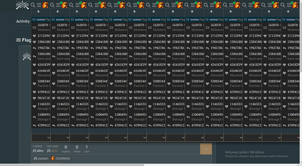The width and height of the screenshot is (302, 166).
Task: Open the leftmost 562070 Molotovs message notification
Action: [41, 28]
